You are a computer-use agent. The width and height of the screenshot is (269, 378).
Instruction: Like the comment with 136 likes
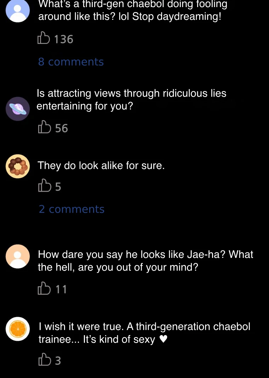(x=44, y=38)
